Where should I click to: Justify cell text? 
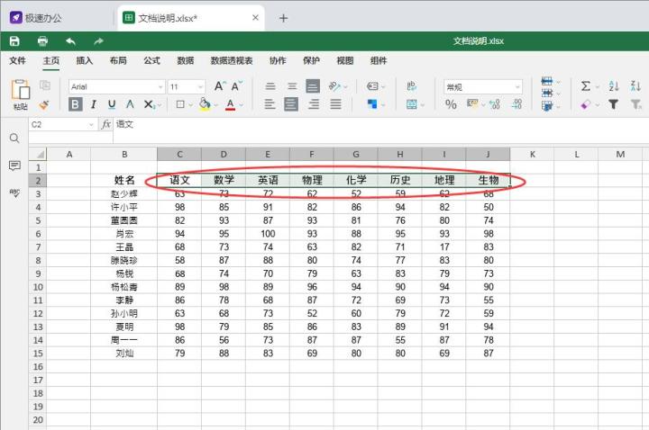[x=335, y=104]
